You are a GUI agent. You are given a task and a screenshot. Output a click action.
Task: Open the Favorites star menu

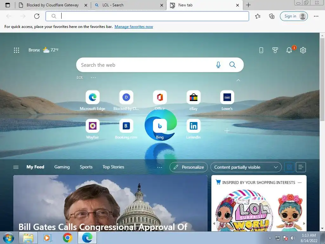pyautogui.click(x=258, y=16)
